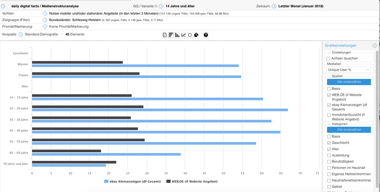Toggle ebay Kleinanzeigen legend entry
This screenshot has width=380, height=192.
[x=132, y=181]
